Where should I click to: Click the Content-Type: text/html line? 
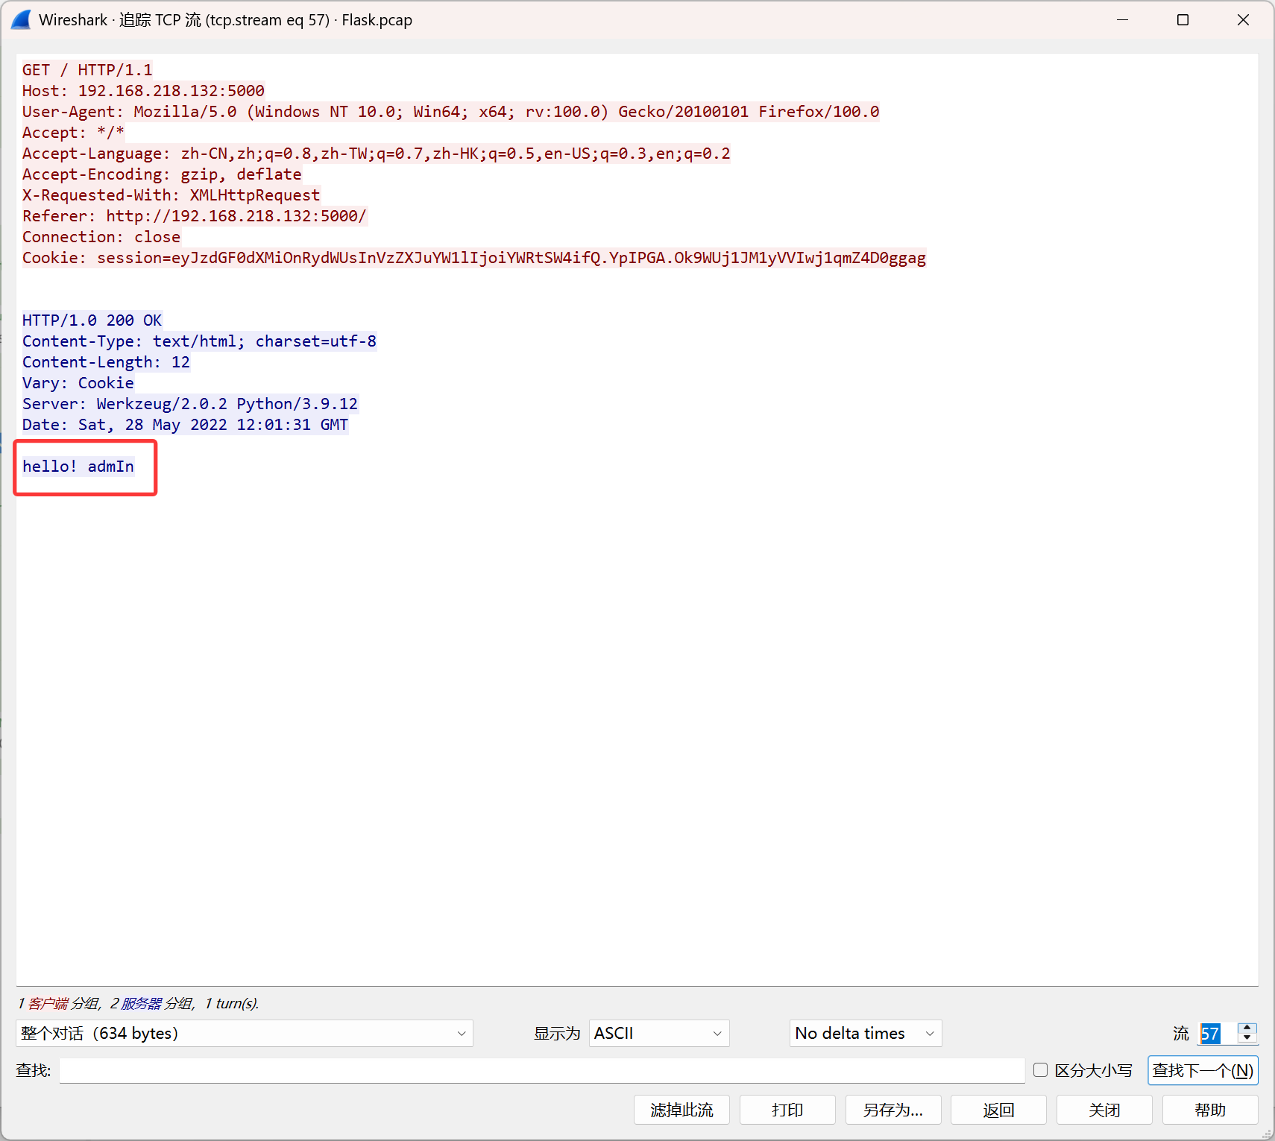pos(199,341)
